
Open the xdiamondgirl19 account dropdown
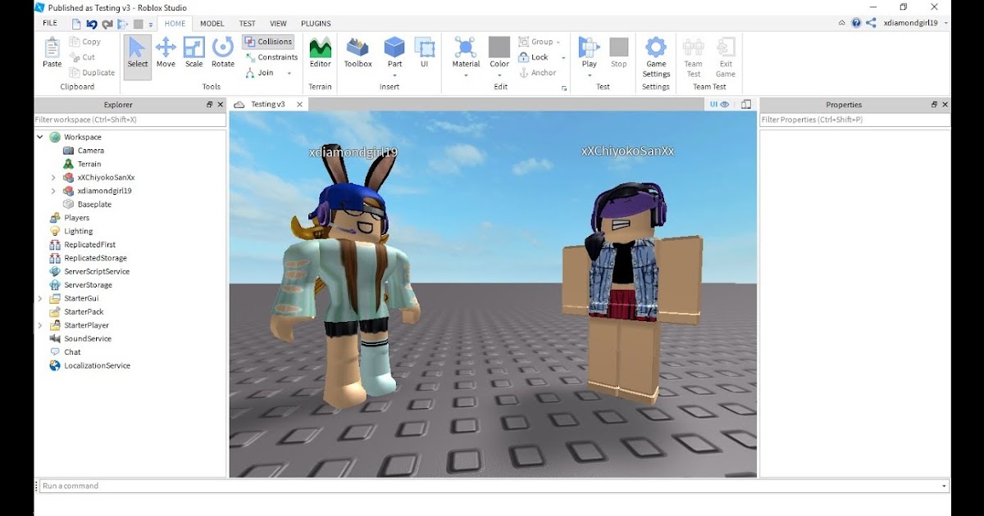click(946, 24)
